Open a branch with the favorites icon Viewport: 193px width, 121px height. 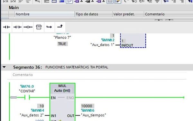(x=49, y=27)
